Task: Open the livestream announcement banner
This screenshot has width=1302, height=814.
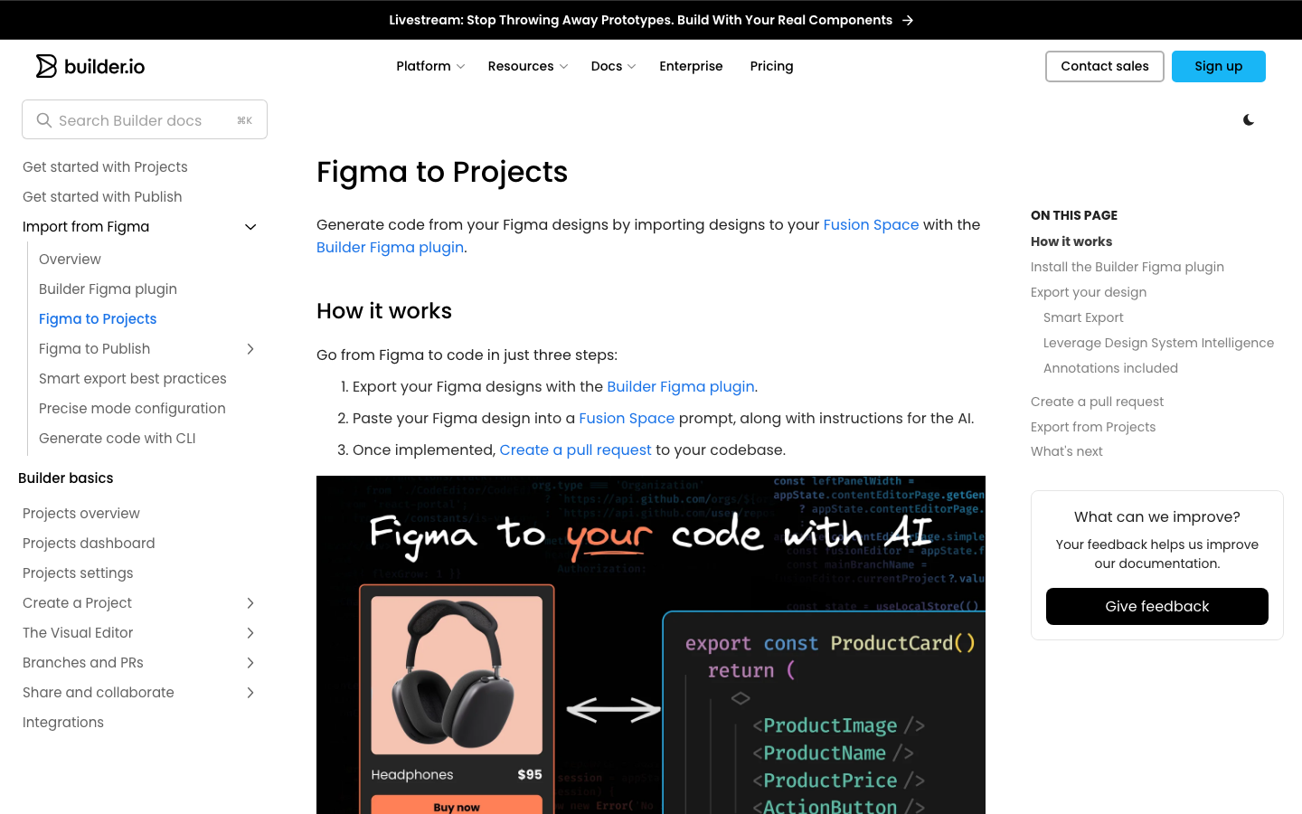Action: [x=651, y=20]
